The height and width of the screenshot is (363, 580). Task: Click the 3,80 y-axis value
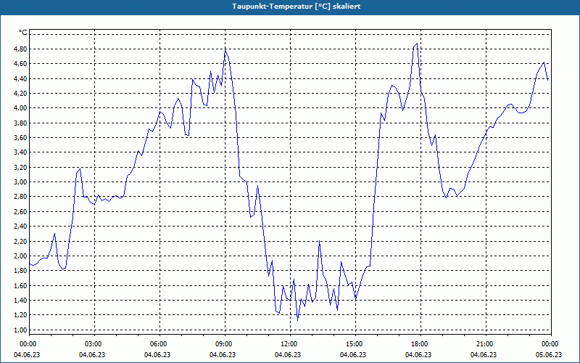[21, 123]
